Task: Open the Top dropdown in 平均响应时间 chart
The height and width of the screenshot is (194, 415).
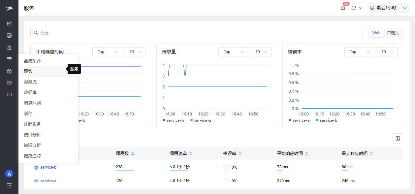Action: [107, 52]
